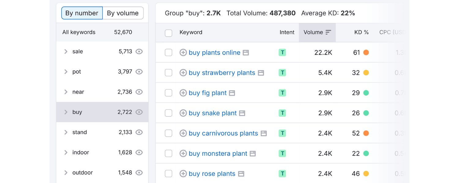The width and height of the screenshot is (459, 183).
Task: Click the orange KD difficulty dot for "buy carnivorous plants"
Action: click(366, 133)
